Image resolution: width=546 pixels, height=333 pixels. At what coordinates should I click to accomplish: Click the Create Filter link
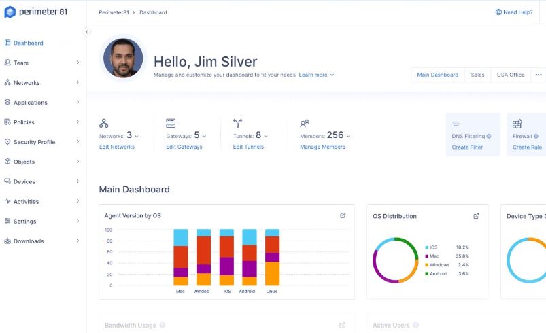(467, 147)
